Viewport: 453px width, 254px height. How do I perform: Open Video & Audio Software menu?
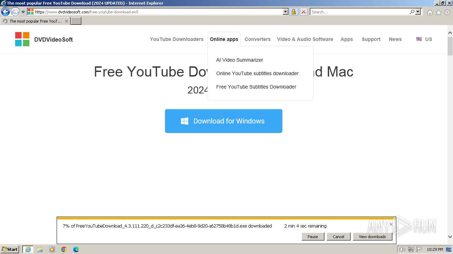[x=305, y=39]
